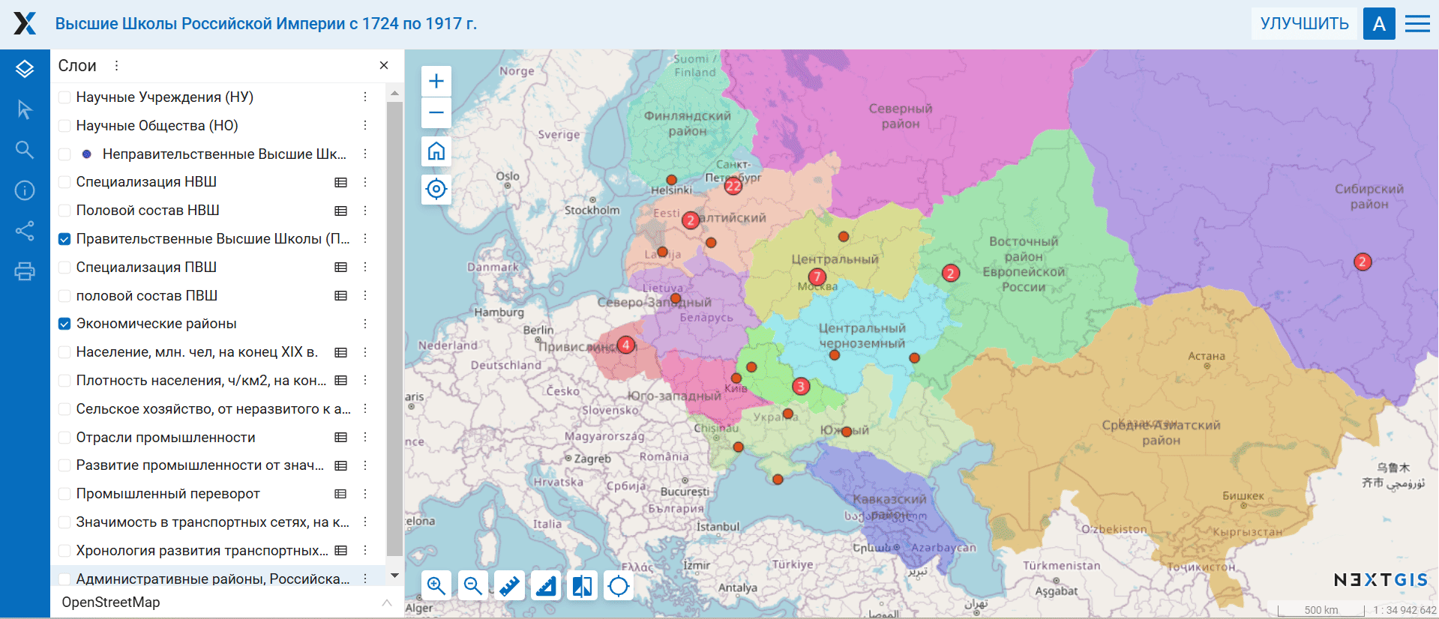Click the УЛУЧШИТЬ button
Image resolution: width=1439 pixels, height=619 pixels.
click(1304, 24)
